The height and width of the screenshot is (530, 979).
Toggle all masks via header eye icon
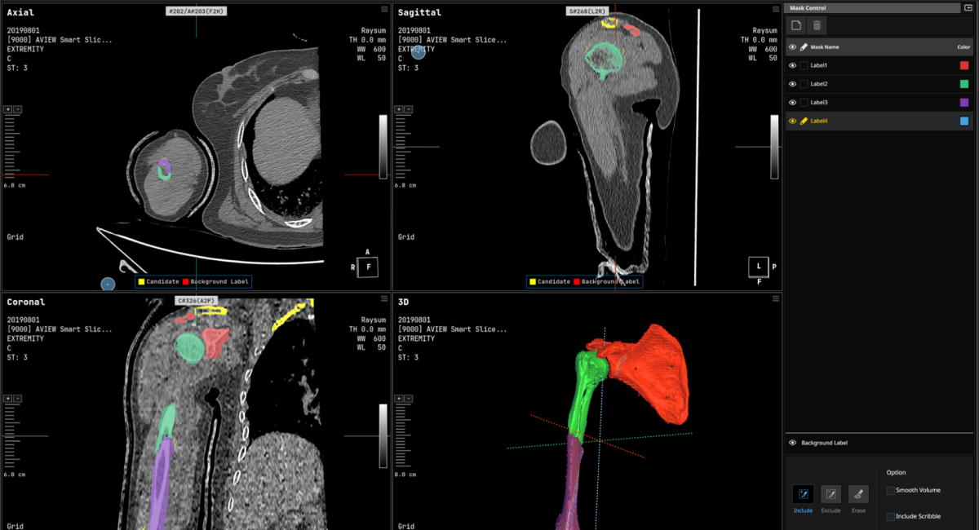[792, 47]
